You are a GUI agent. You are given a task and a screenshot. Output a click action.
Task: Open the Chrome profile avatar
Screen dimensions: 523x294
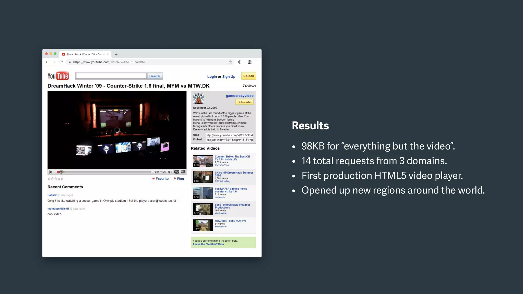tap(249, 62)
